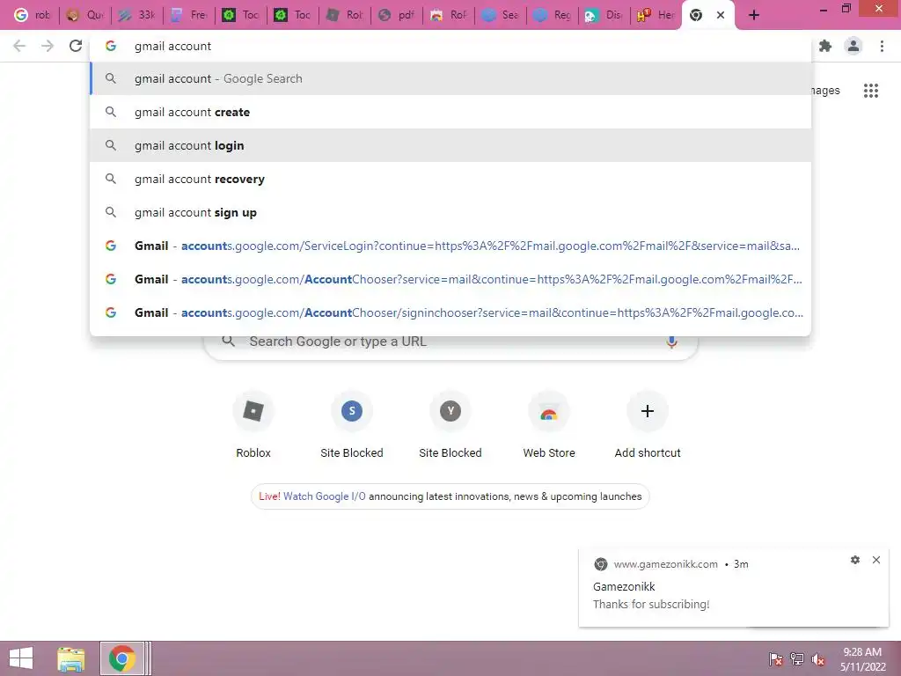Open a new tab with plus button

click(754, 15)
